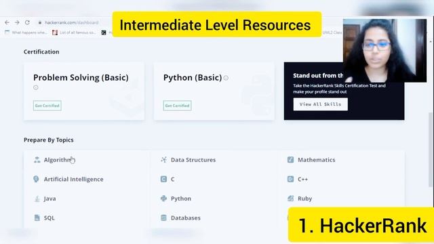Open the Java topic link

point(50,199)
